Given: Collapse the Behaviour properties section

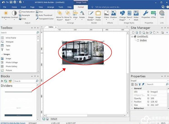Looking at the screenshot, I should pos(132,108).
